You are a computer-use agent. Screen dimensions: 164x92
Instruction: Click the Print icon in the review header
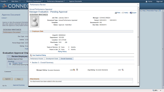[x=116, y=13]
